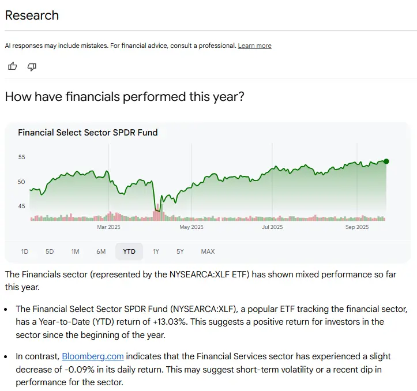Switch chart to 1M range

(75, 251)
